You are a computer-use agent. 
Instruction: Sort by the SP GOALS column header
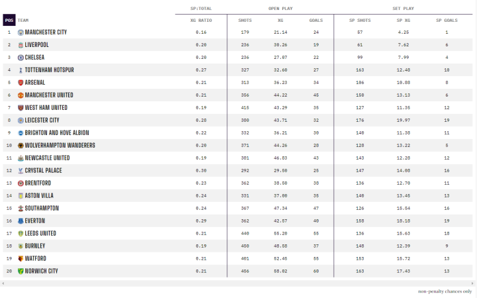[x=447, y=21]
